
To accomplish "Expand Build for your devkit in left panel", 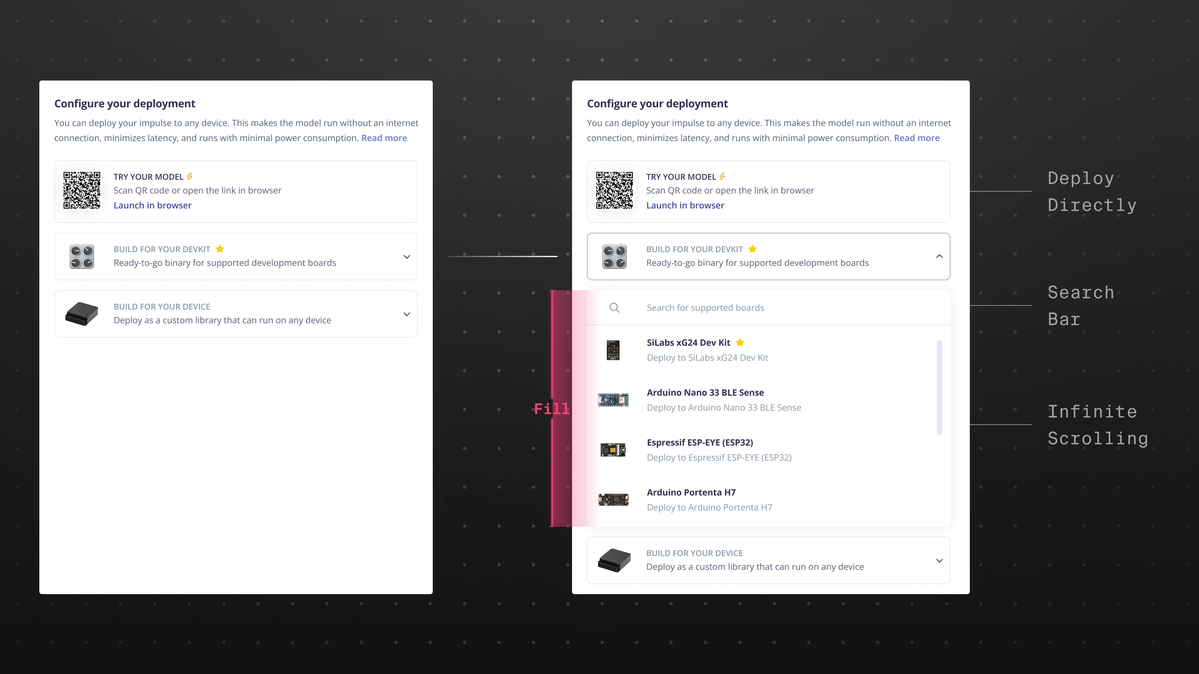I will pyautogui.click(x=406, y=257).
